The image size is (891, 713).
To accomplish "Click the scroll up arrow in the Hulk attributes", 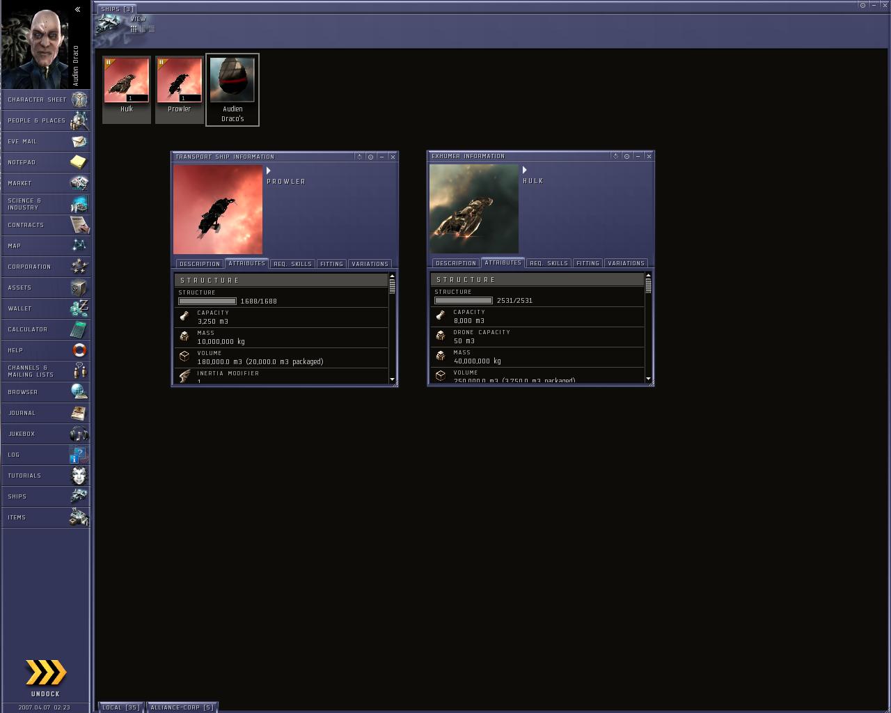I will 649,276.
